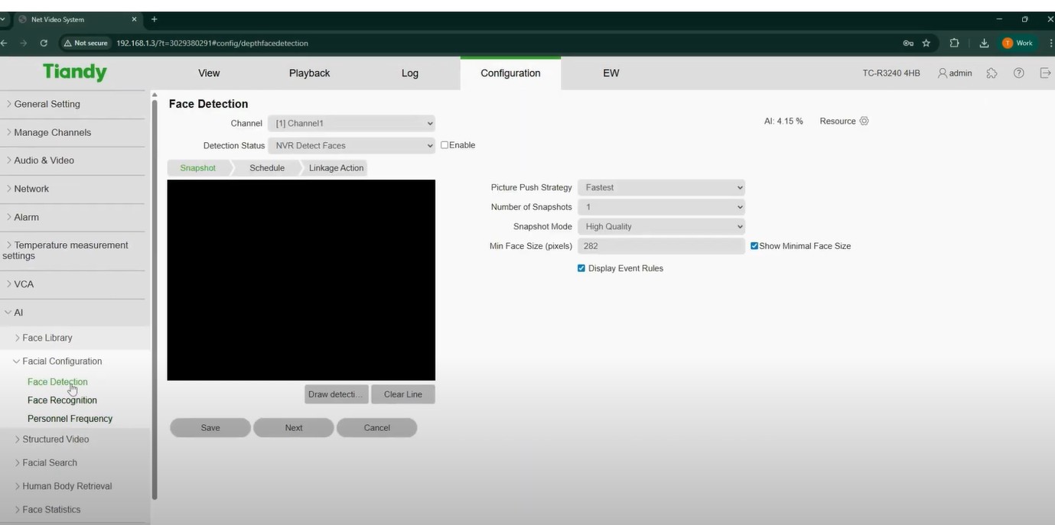Enable the Detection Status Enable checkbox
The height and width of the screenshot is (525, 1055).
click(x=444, y=144)
